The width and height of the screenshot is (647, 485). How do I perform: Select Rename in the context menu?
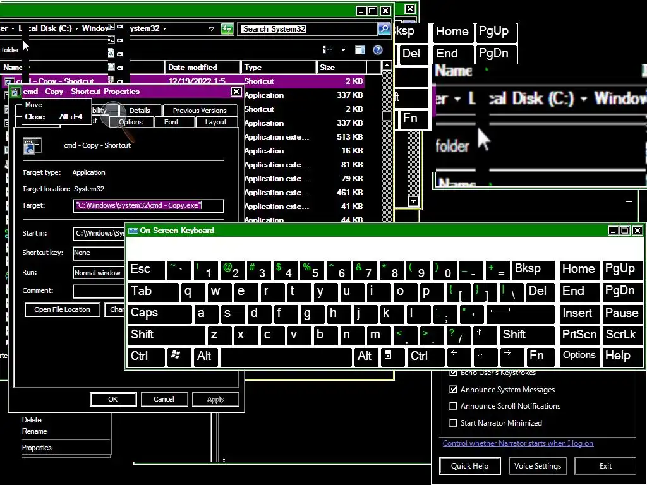tap(35, 431)
